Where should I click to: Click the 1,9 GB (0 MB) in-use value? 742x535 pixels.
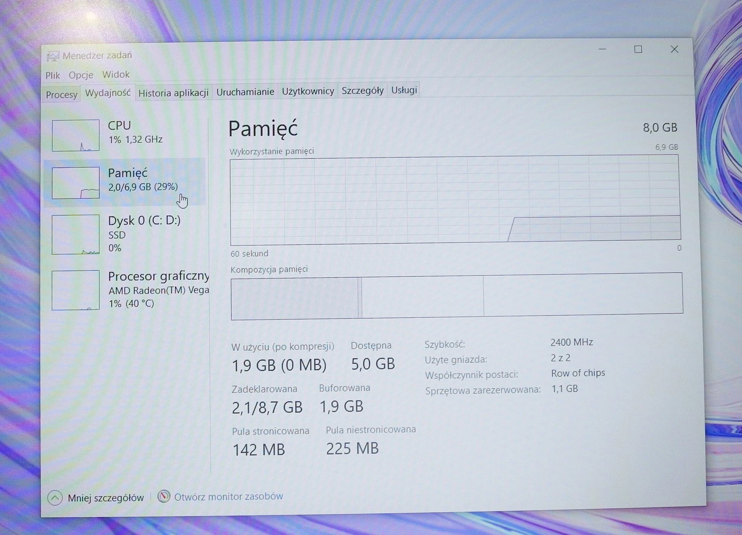click(x=279, y=365)
